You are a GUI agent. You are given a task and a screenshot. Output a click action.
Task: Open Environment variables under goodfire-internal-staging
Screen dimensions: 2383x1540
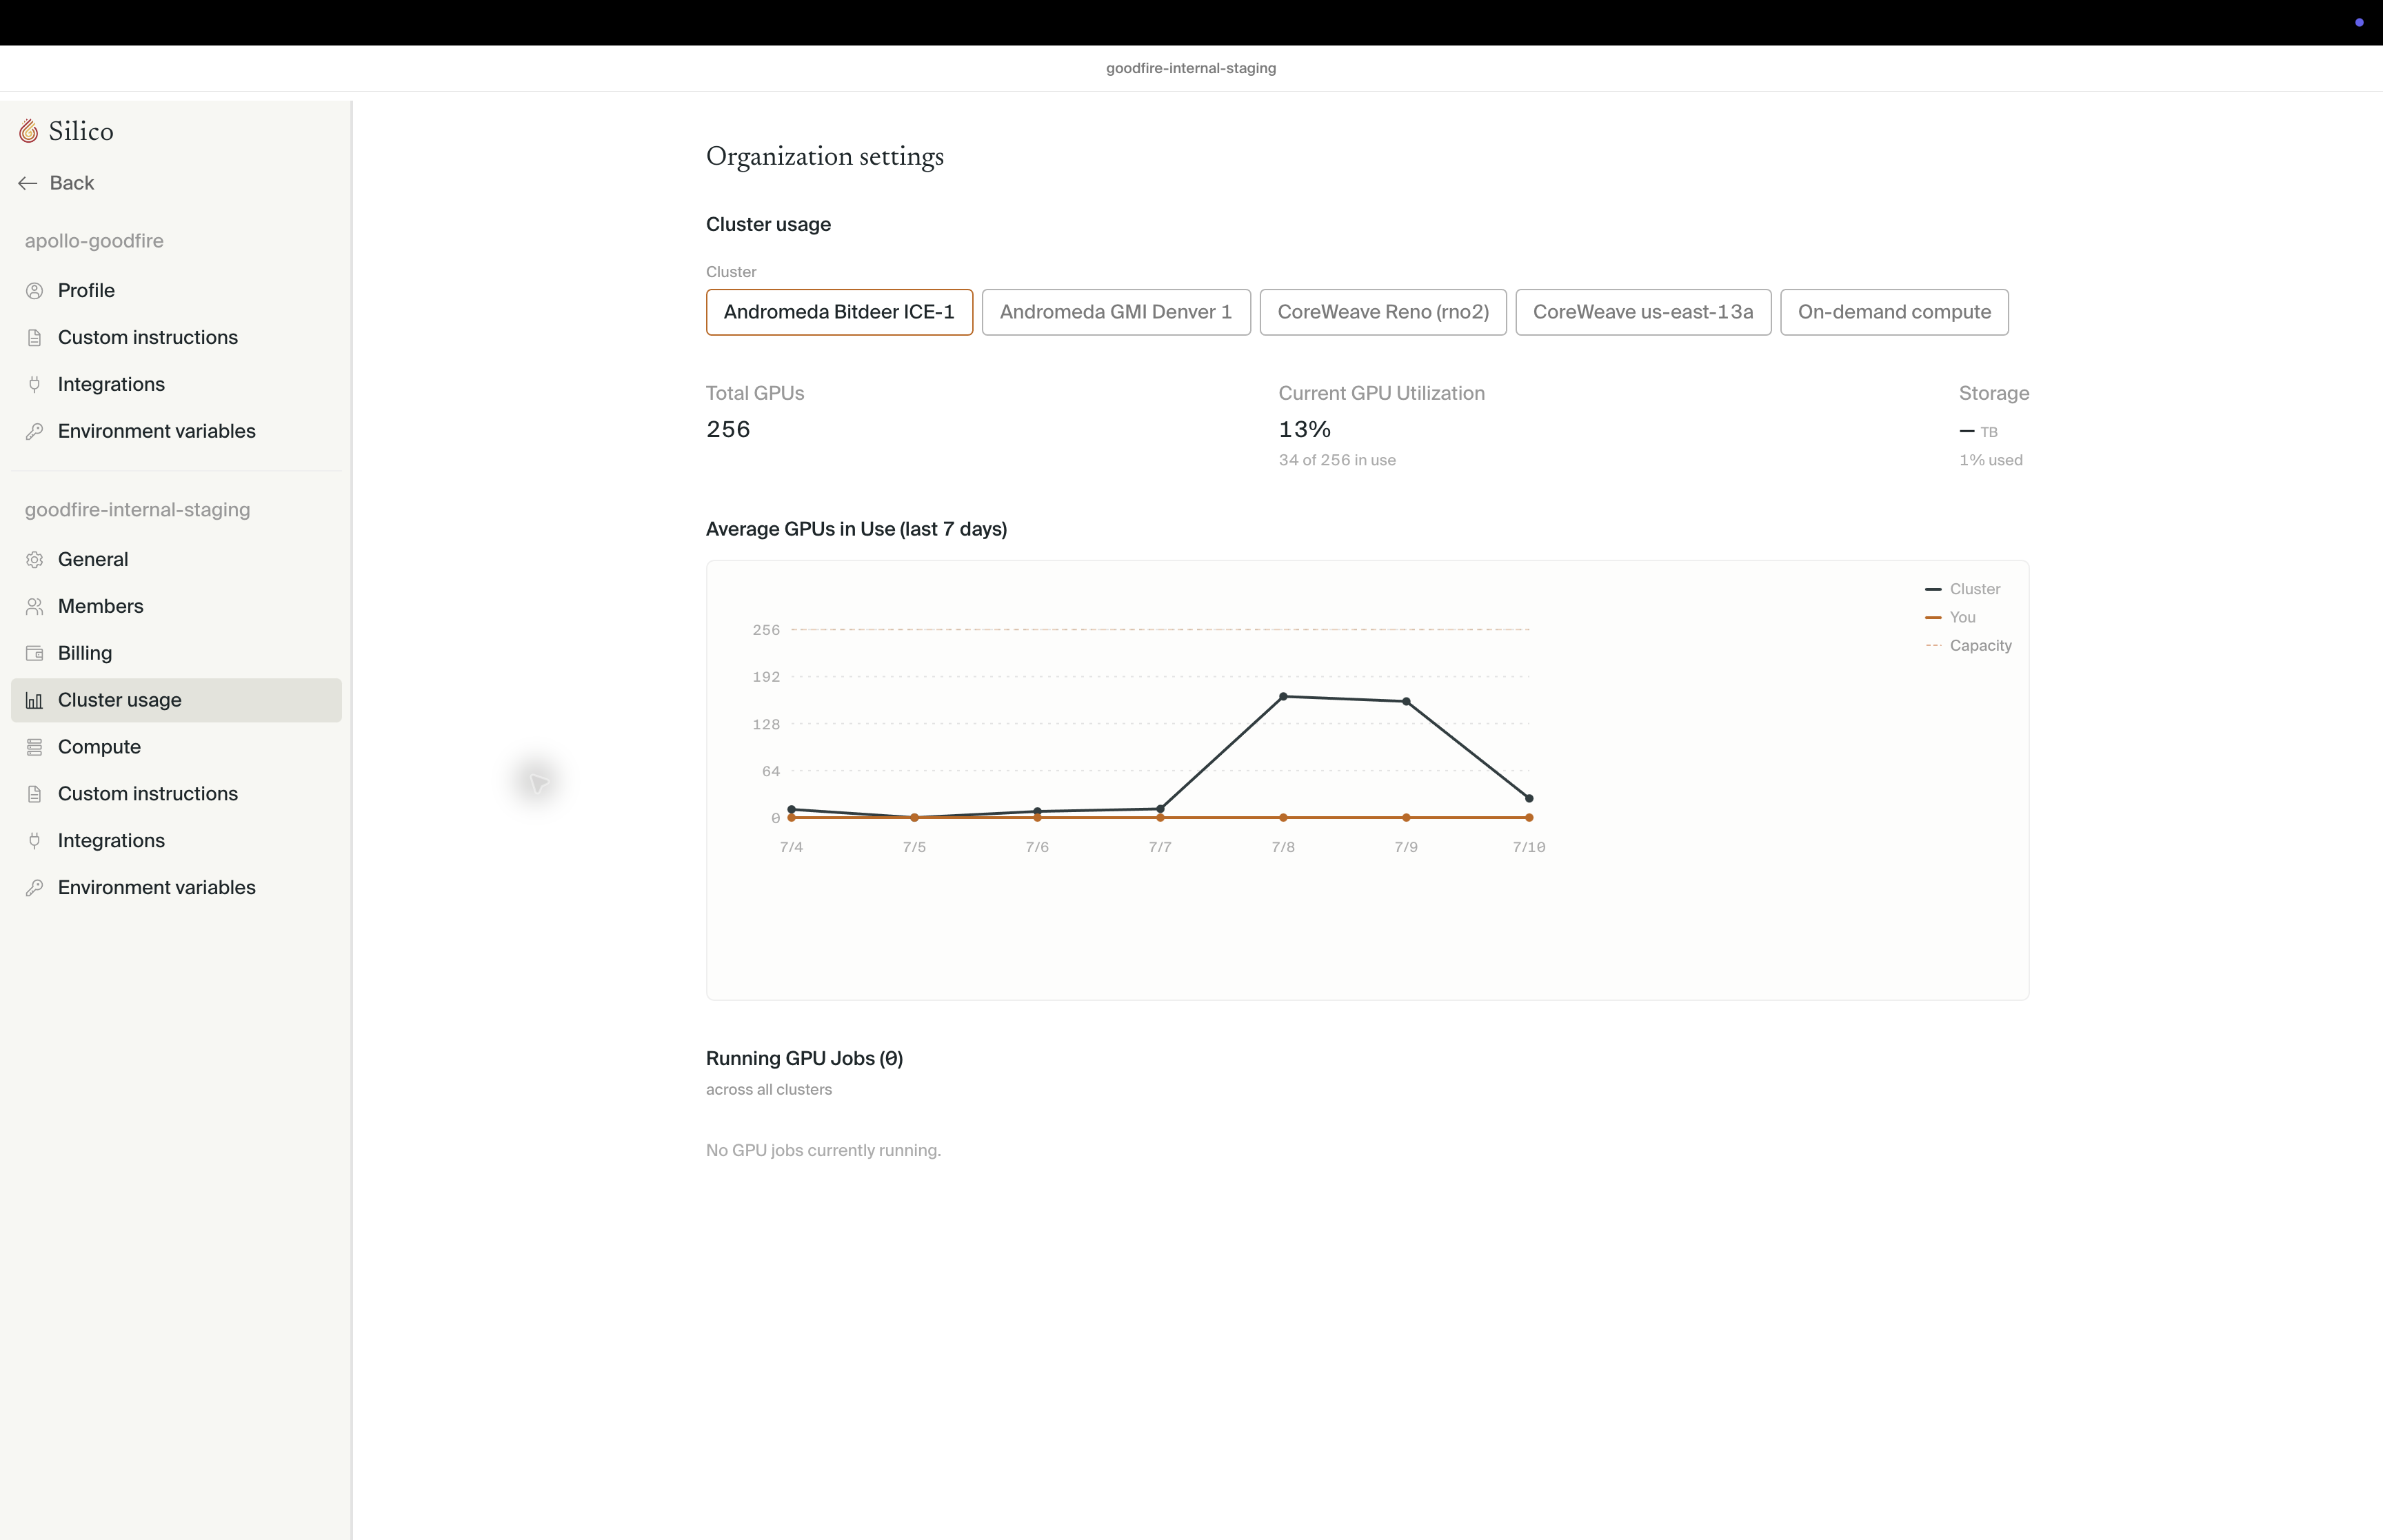[x=176, y=889]
